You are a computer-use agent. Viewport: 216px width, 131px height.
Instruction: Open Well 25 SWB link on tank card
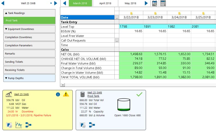pyautogui.click(x=95, y=92)
